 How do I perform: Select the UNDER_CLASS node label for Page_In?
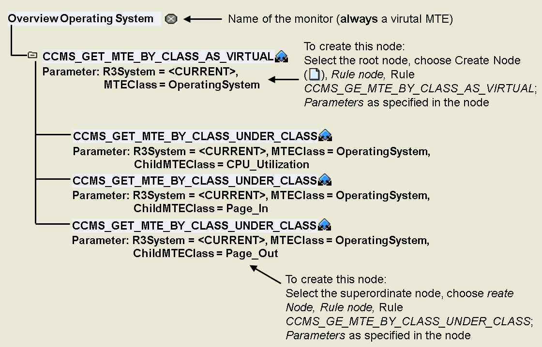pos(195,181)
